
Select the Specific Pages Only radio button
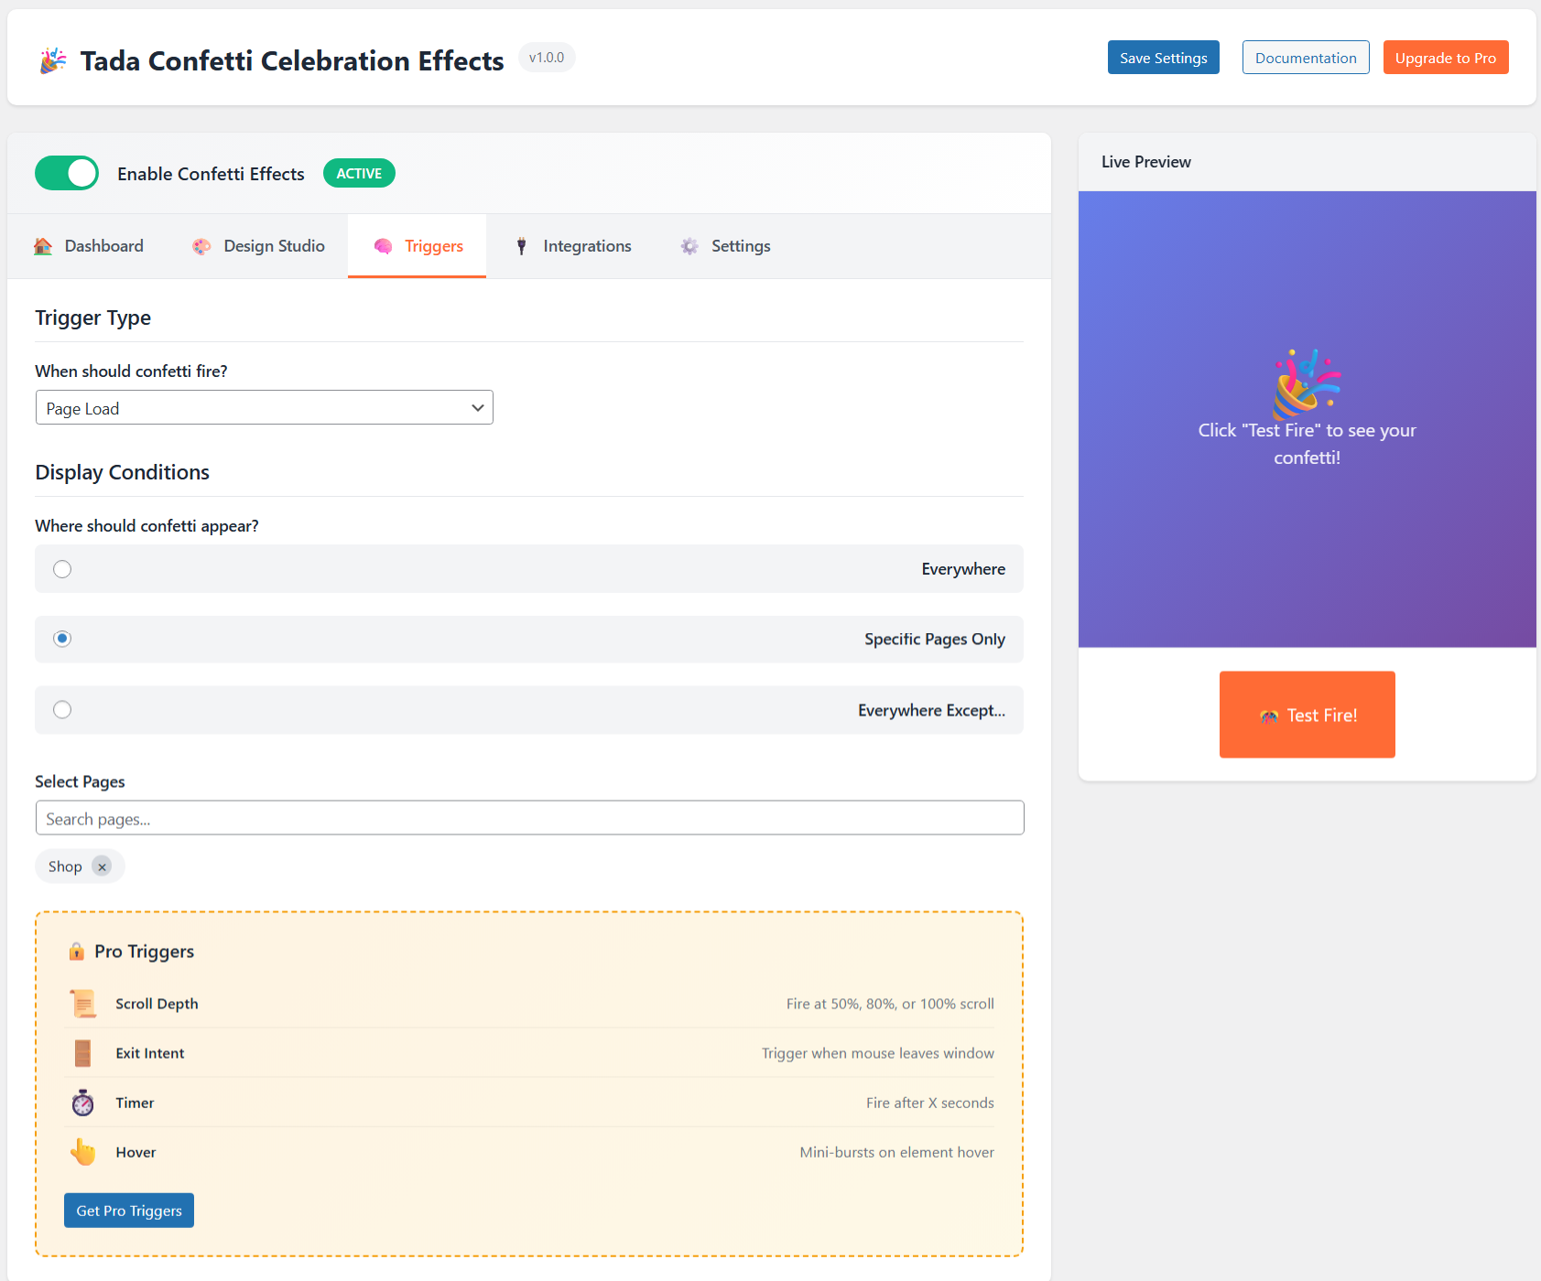62,639
